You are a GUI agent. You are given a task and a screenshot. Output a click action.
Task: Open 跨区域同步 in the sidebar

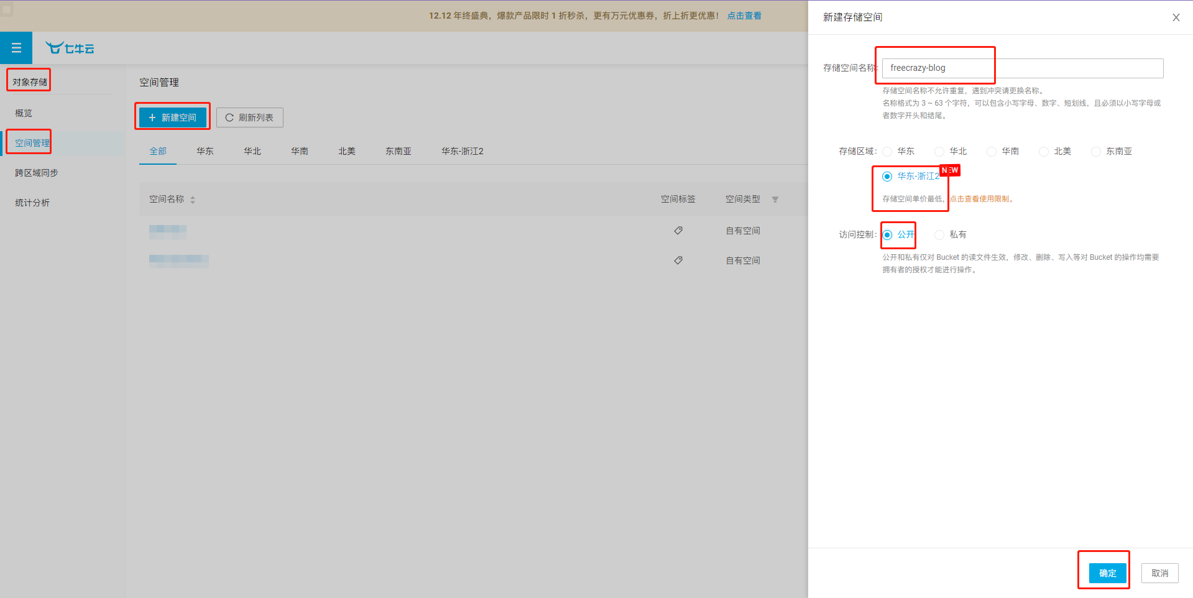[x=37, y=173]
